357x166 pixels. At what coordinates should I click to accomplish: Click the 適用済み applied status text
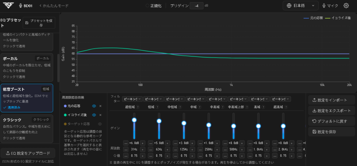pos(12,107)
